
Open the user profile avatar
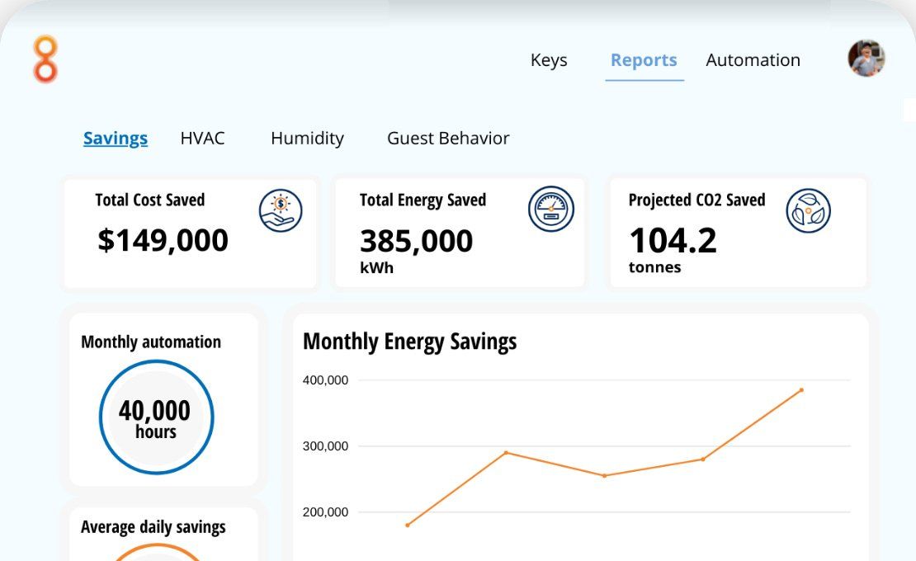866,59
